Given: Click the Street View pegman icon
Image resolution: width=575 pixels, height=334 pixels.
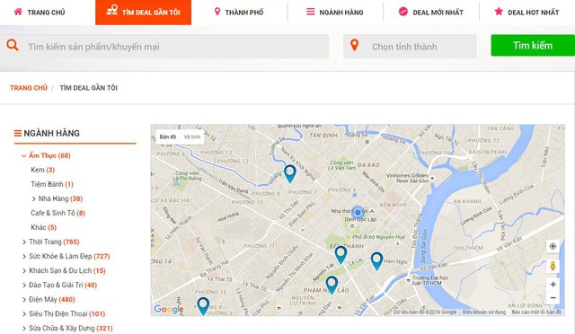Looking at the screenshot, I should pos(553,266).
